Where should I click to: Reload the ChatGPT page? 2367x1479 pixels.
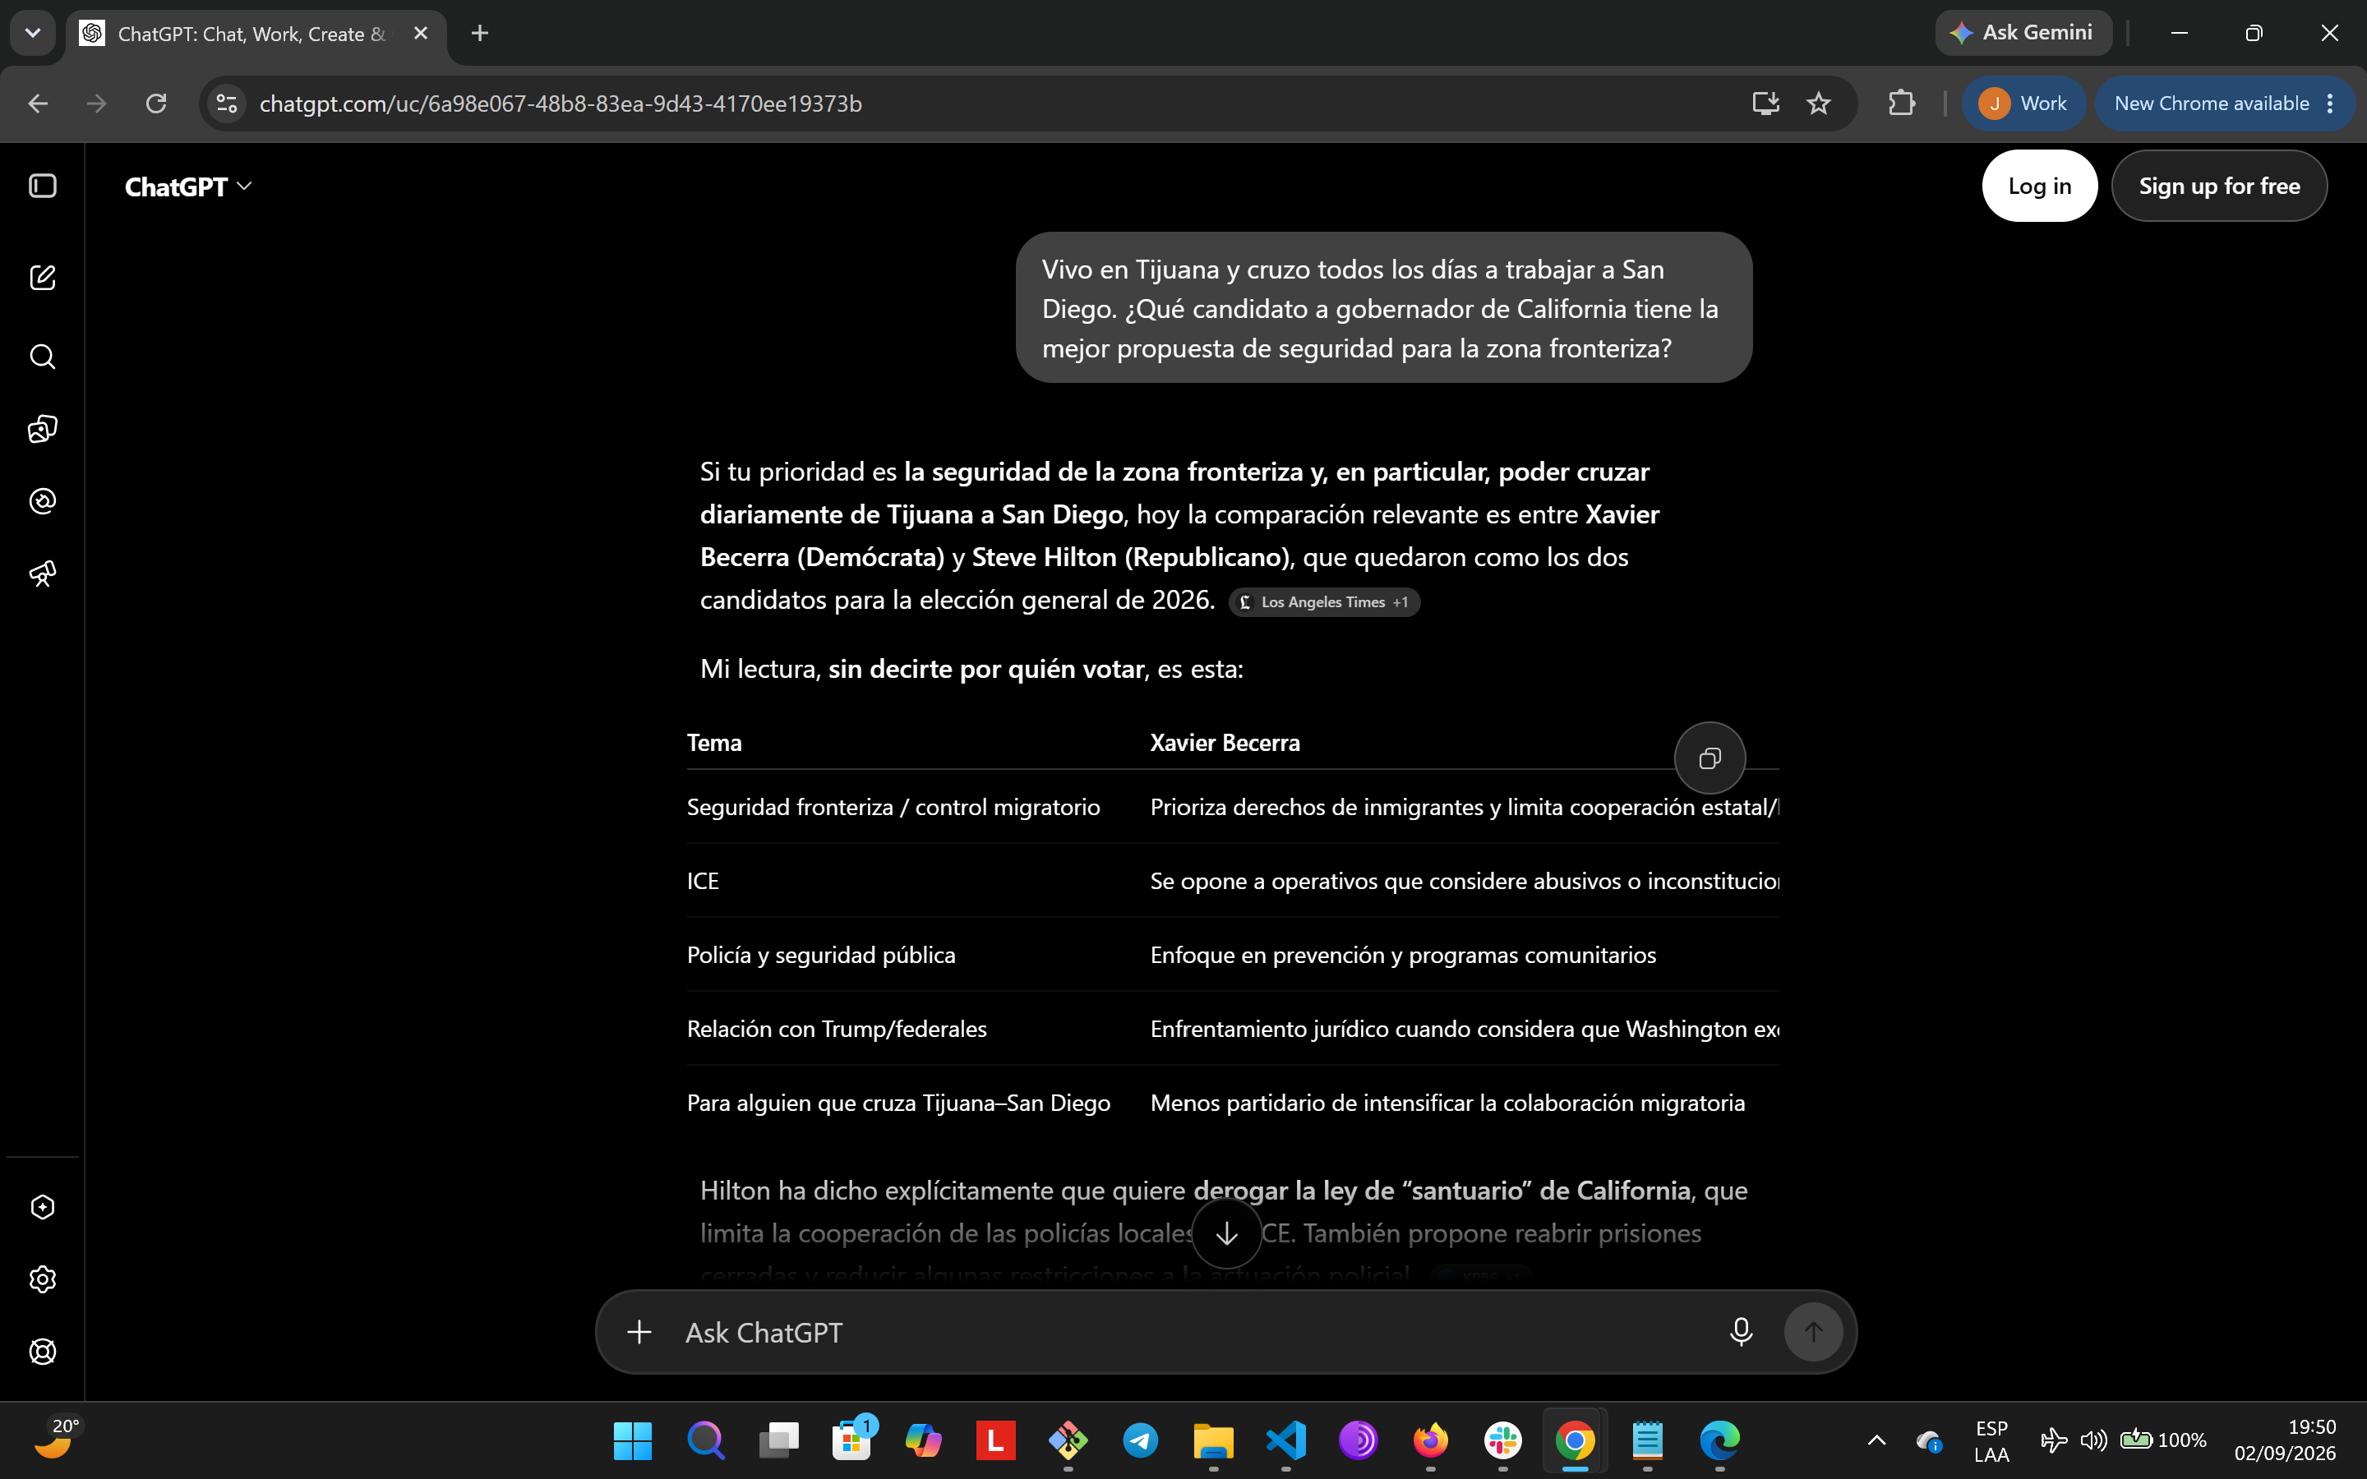point(156,104)
